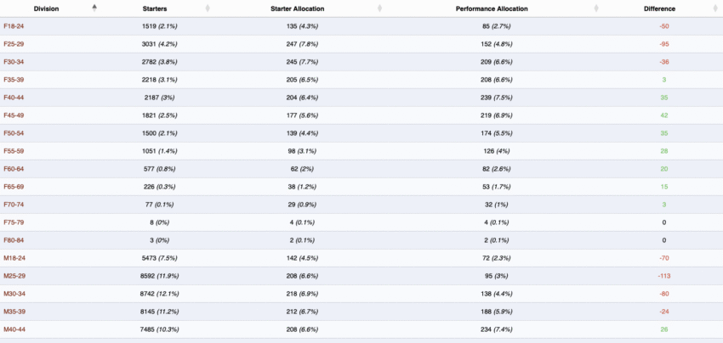Viewport: 723px width, 343px height.
Task: Open the M40-44 division link
Action: tap(14, 329)
